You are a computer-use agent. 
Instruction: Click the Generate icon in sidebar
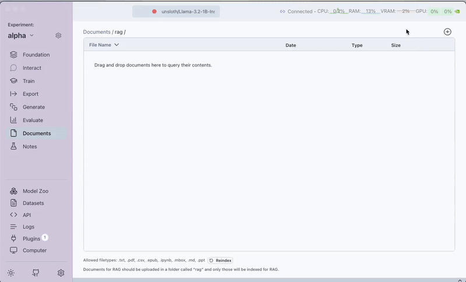point(13,107)
